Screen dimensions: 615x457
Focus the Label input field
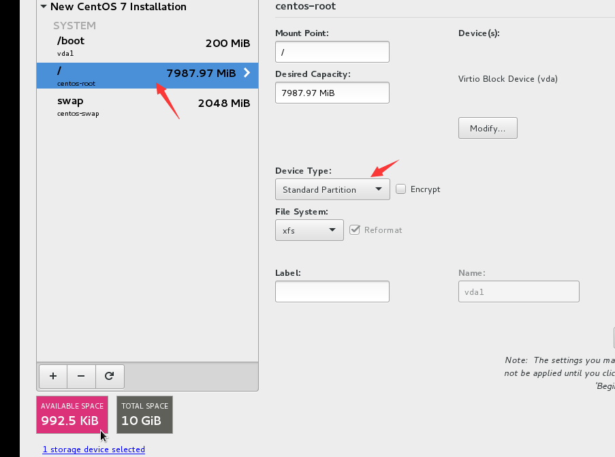tap(332, 291)
